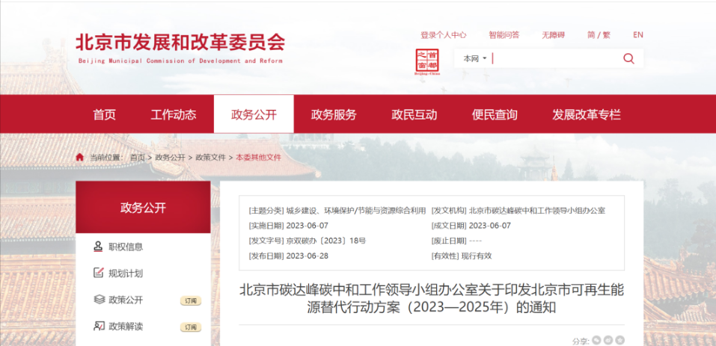Click the 规划计划 edit icon in sidebar

click(99, 274)
